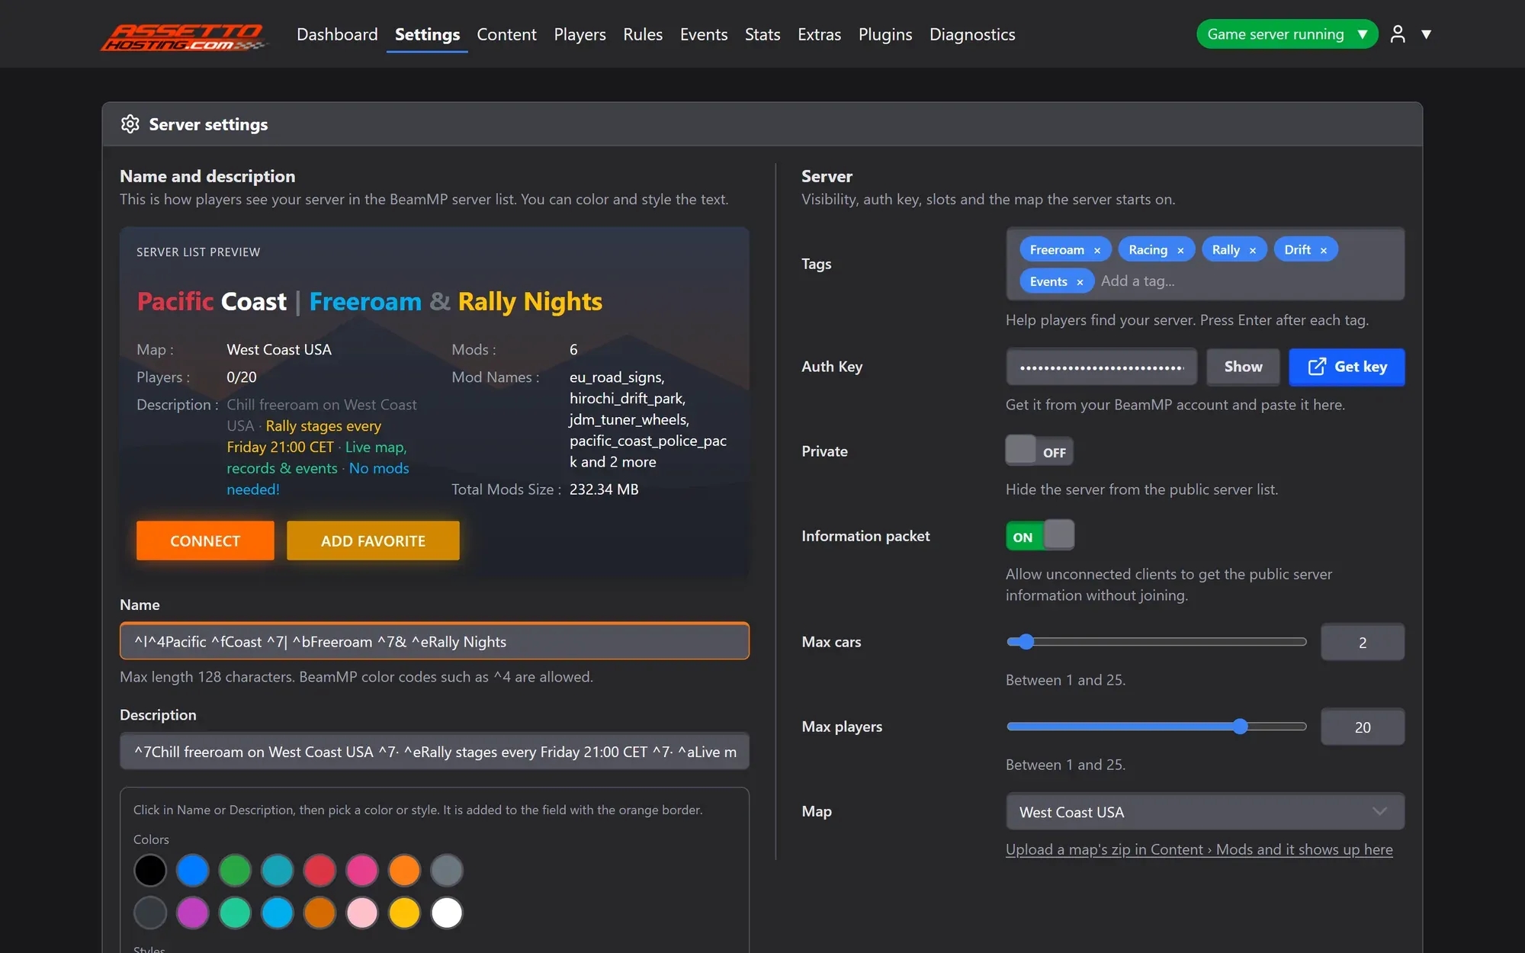1525x953 pixels.
Task: Open the Events tab
Action: (x=704, y=34)
